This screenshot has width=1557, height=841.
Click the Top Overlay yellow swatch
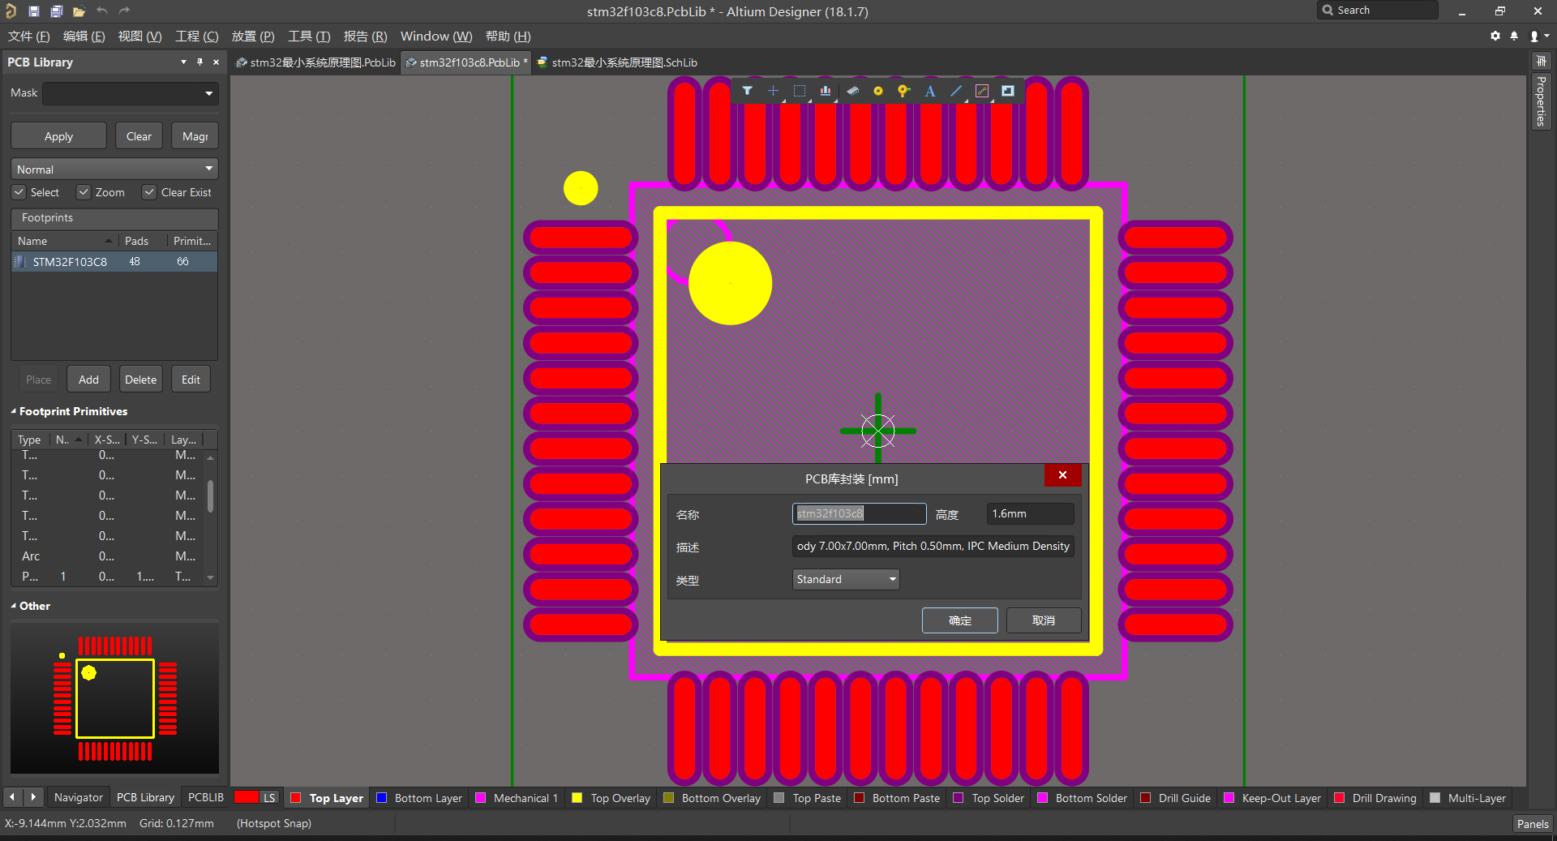pos(577,798)
